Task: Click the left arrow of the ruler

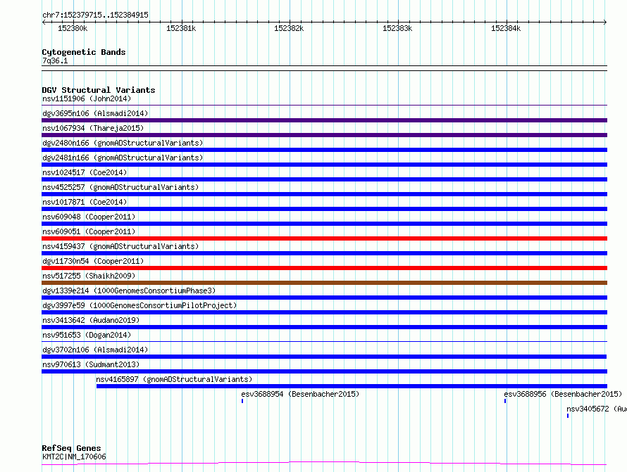Action: pos(44,22)
